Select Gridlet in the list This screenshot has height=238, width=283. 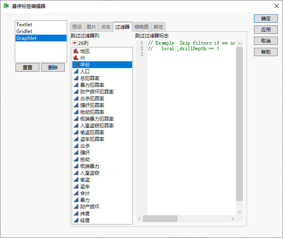41,31
